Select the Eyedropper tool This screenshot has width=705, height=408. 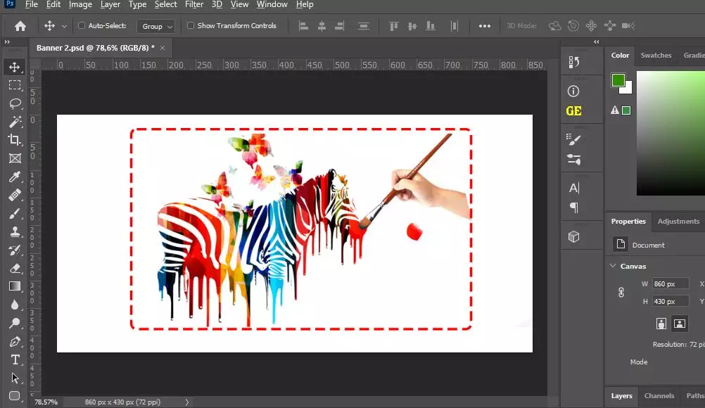(15, 177)
